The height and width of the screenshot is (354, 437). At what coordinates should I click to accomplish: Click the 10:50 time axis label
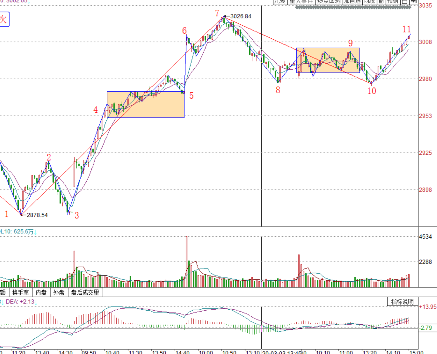229,352
